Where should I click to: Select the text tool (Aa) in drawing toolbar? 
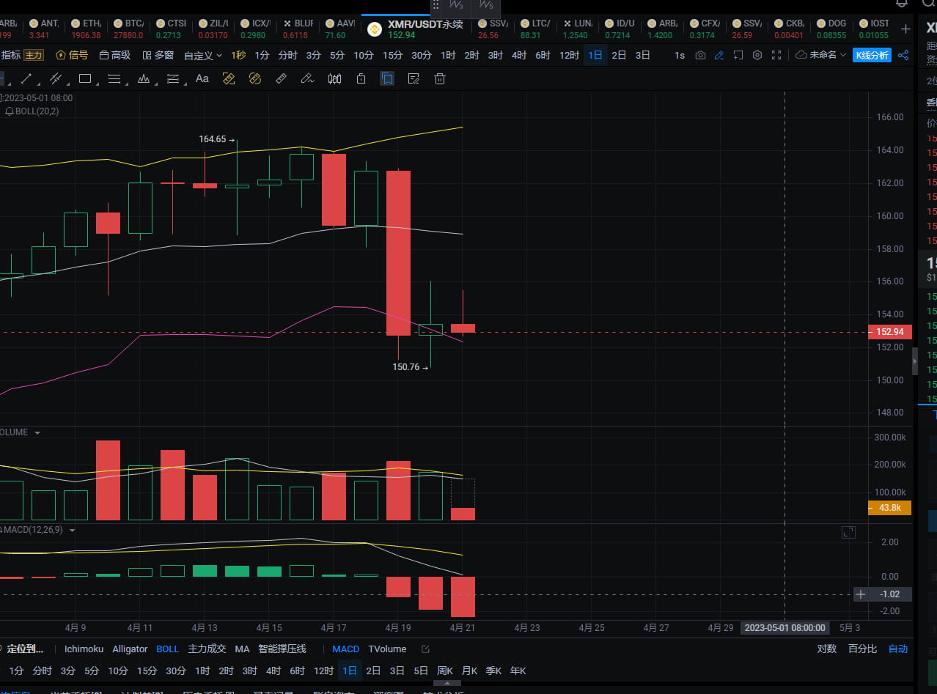pyautogui.click(x=202, y=78)
